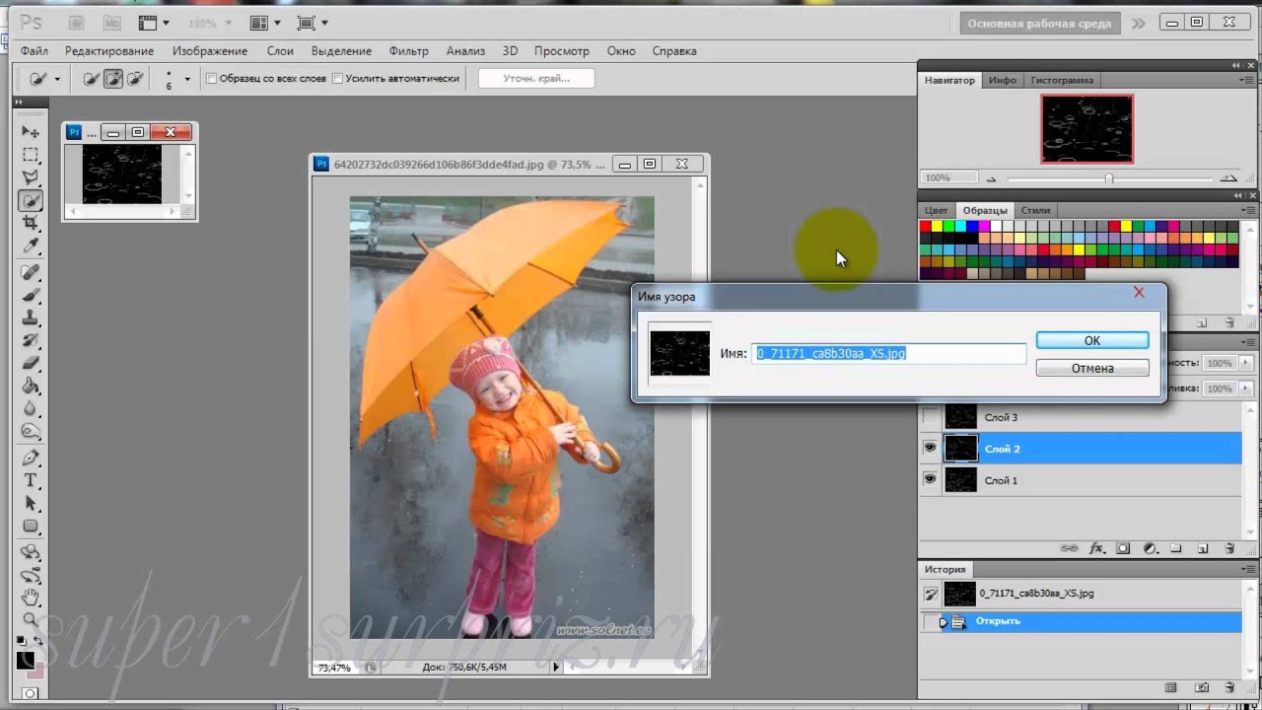1262x710 pixels.
Task: Select the Clone Stamp tool
Action: pyautogui.click(x=31, y=318)
